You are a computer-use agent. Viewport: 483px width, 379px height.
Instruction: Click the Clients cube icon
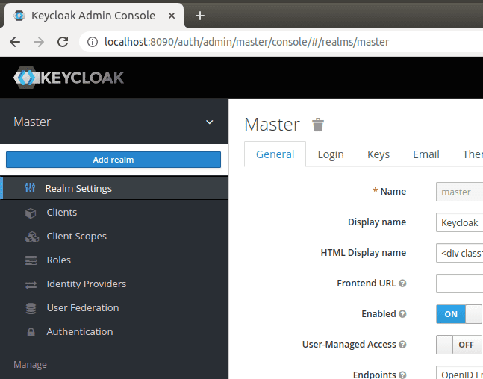31,213
